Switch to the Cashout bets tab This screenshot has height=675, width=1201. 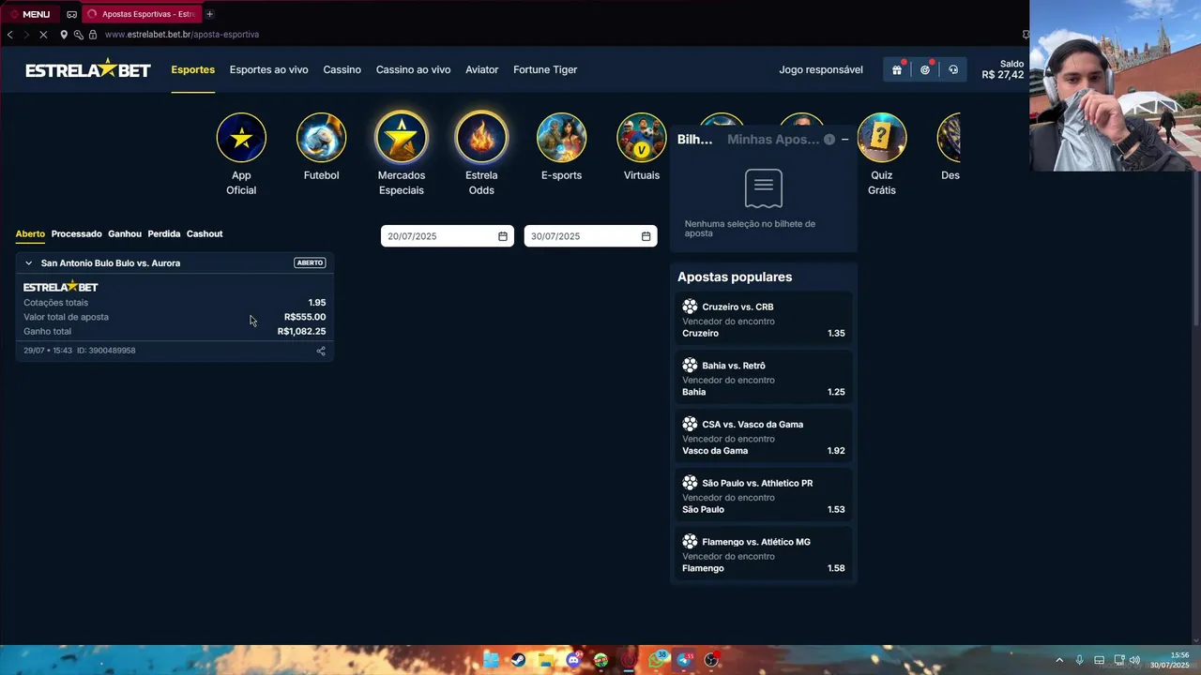[205, 233]
